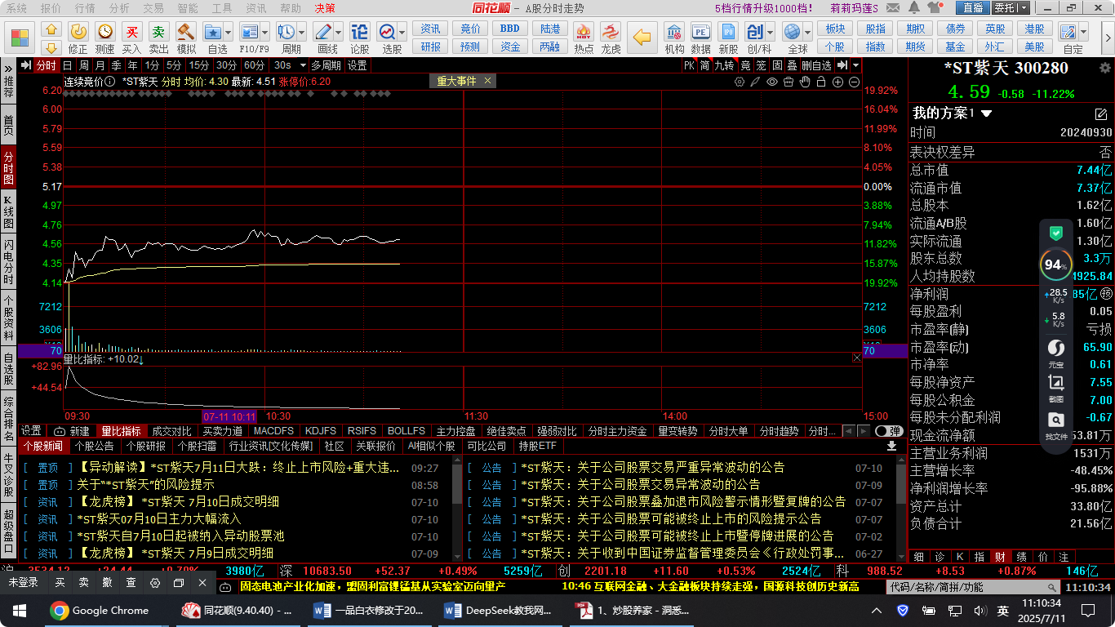This screenshot has height=627, width=1115.
Task: Open the 热点 hot topics icon
Action: point(584,32)
